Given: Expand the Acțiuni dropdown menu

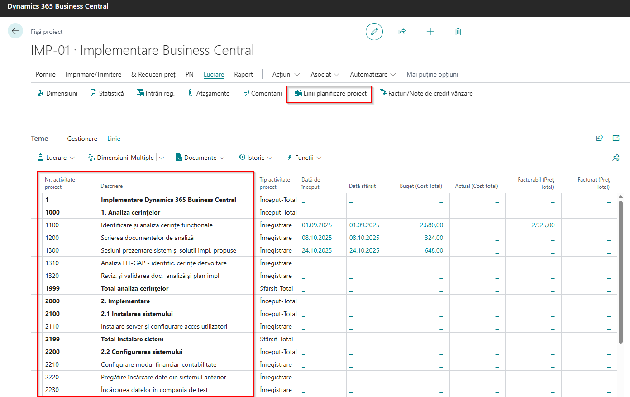Looking at the screenshot, I should pyautogui.click(x=286, y=75).
